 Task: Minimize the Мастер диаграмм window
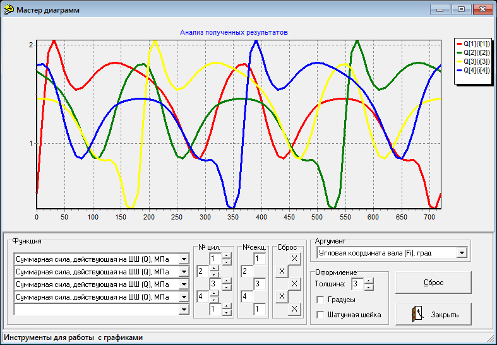[x=440, y=9]
